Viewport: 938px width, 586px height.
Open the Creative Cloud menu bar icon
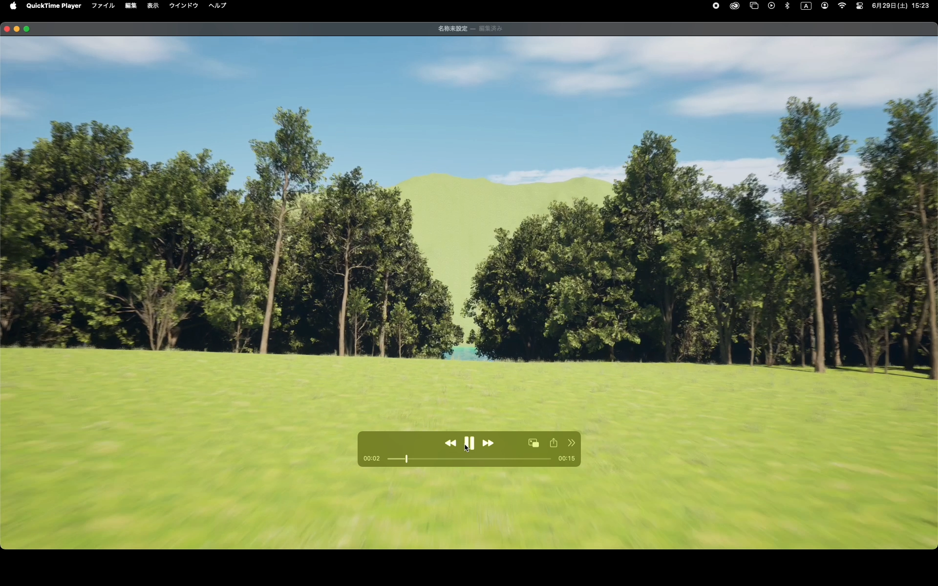[735, 6]
